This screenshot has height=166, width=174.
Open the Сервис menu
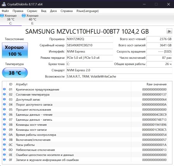[32, 11]
